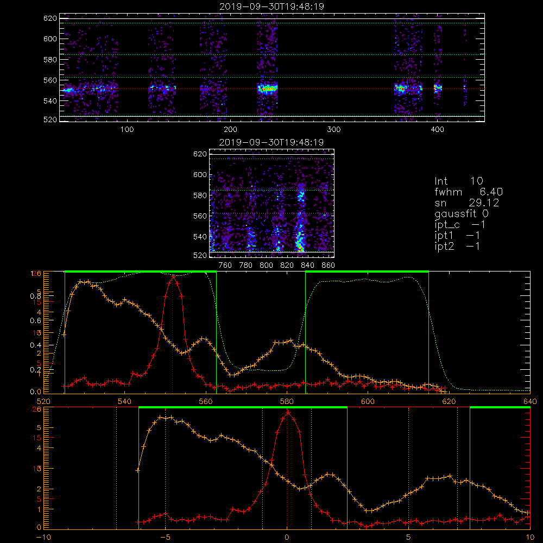Select the 'sn 29.12' parameter text
The width and height of the screenshot is (543, 543).
coord(467,203)
